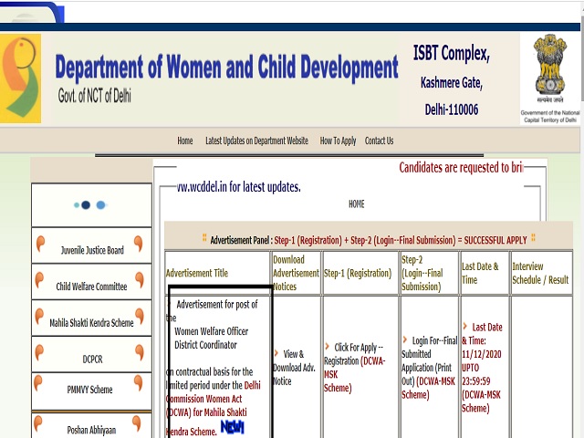Image resolution: width=584 pixels, height=438 pixels.
Task: Select the dark middle slider dot
Action: point(86,204)
